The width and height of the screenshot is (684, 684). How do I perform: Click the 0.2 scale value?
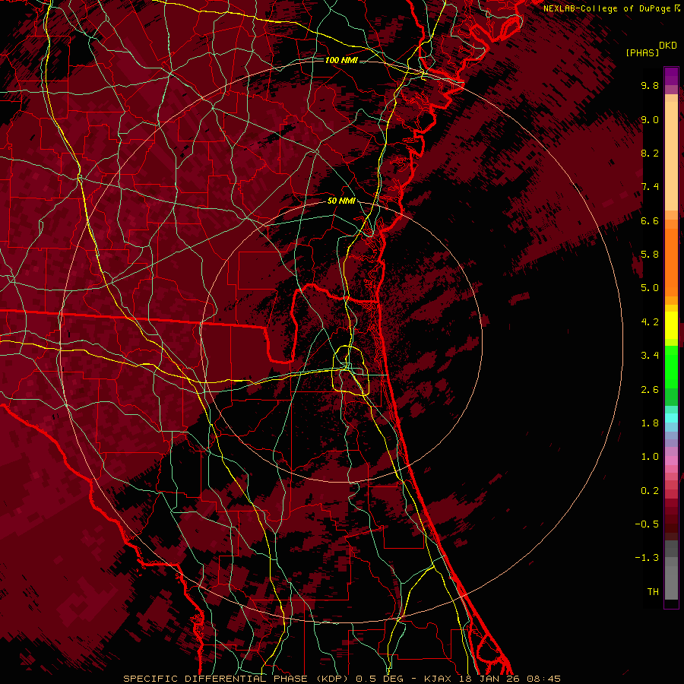tap(650, 491)
